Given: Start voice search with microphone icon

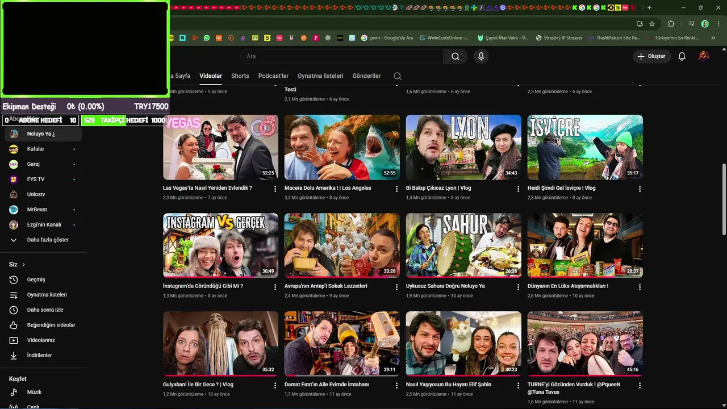Looking at the screenshot, I should [481, 56].
